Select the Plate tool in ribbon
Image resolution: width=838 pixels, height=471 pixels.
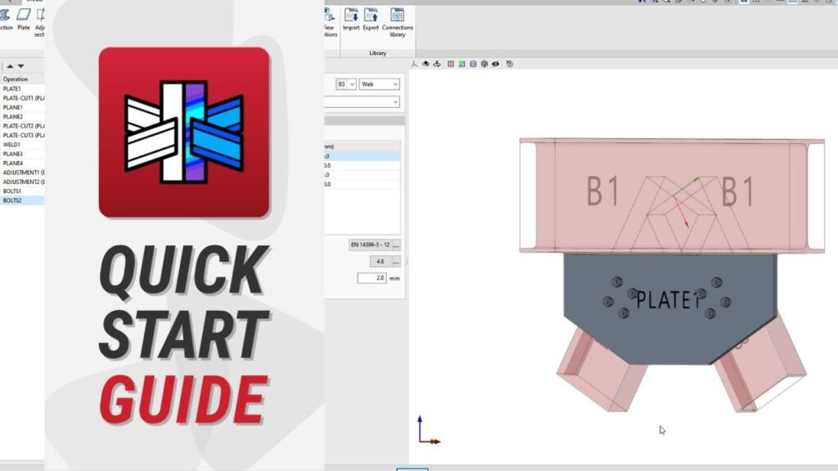(24, 20)
